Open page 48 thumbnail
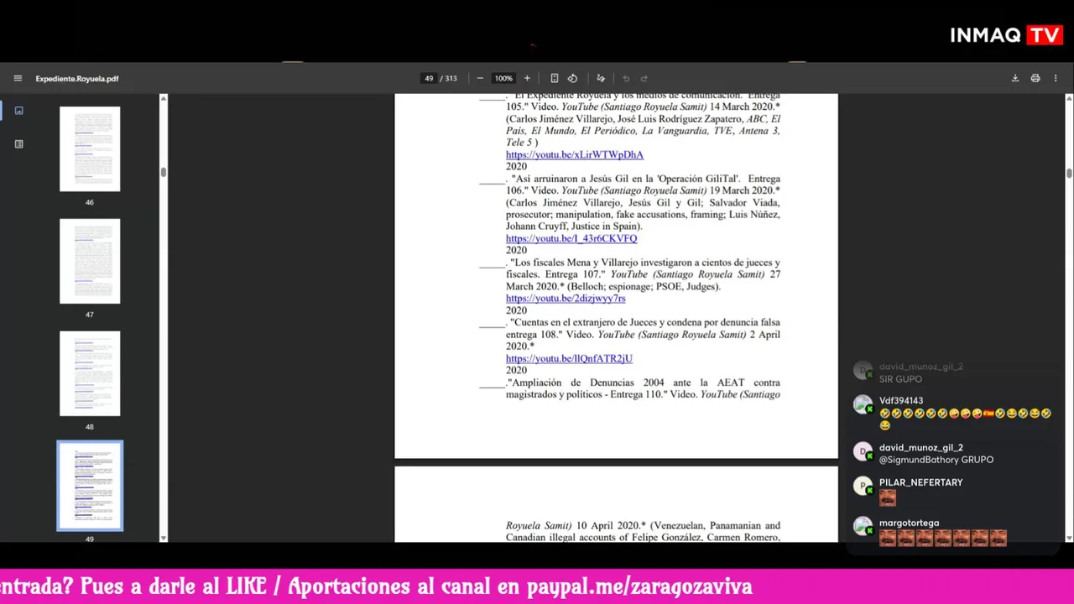Viewport: 1074px width, 604px height. pyautogui.click(x=90, y=373)
